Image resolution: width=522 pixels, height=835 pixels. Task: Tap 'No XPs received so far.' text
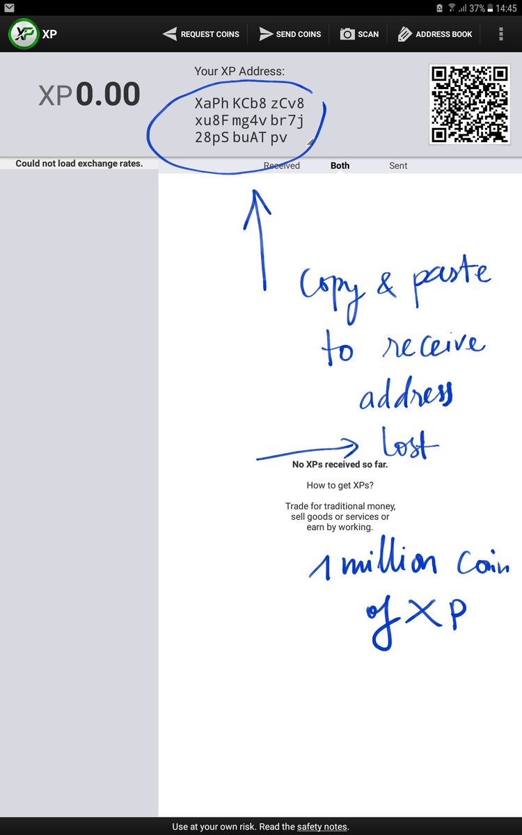coord(340,465)
